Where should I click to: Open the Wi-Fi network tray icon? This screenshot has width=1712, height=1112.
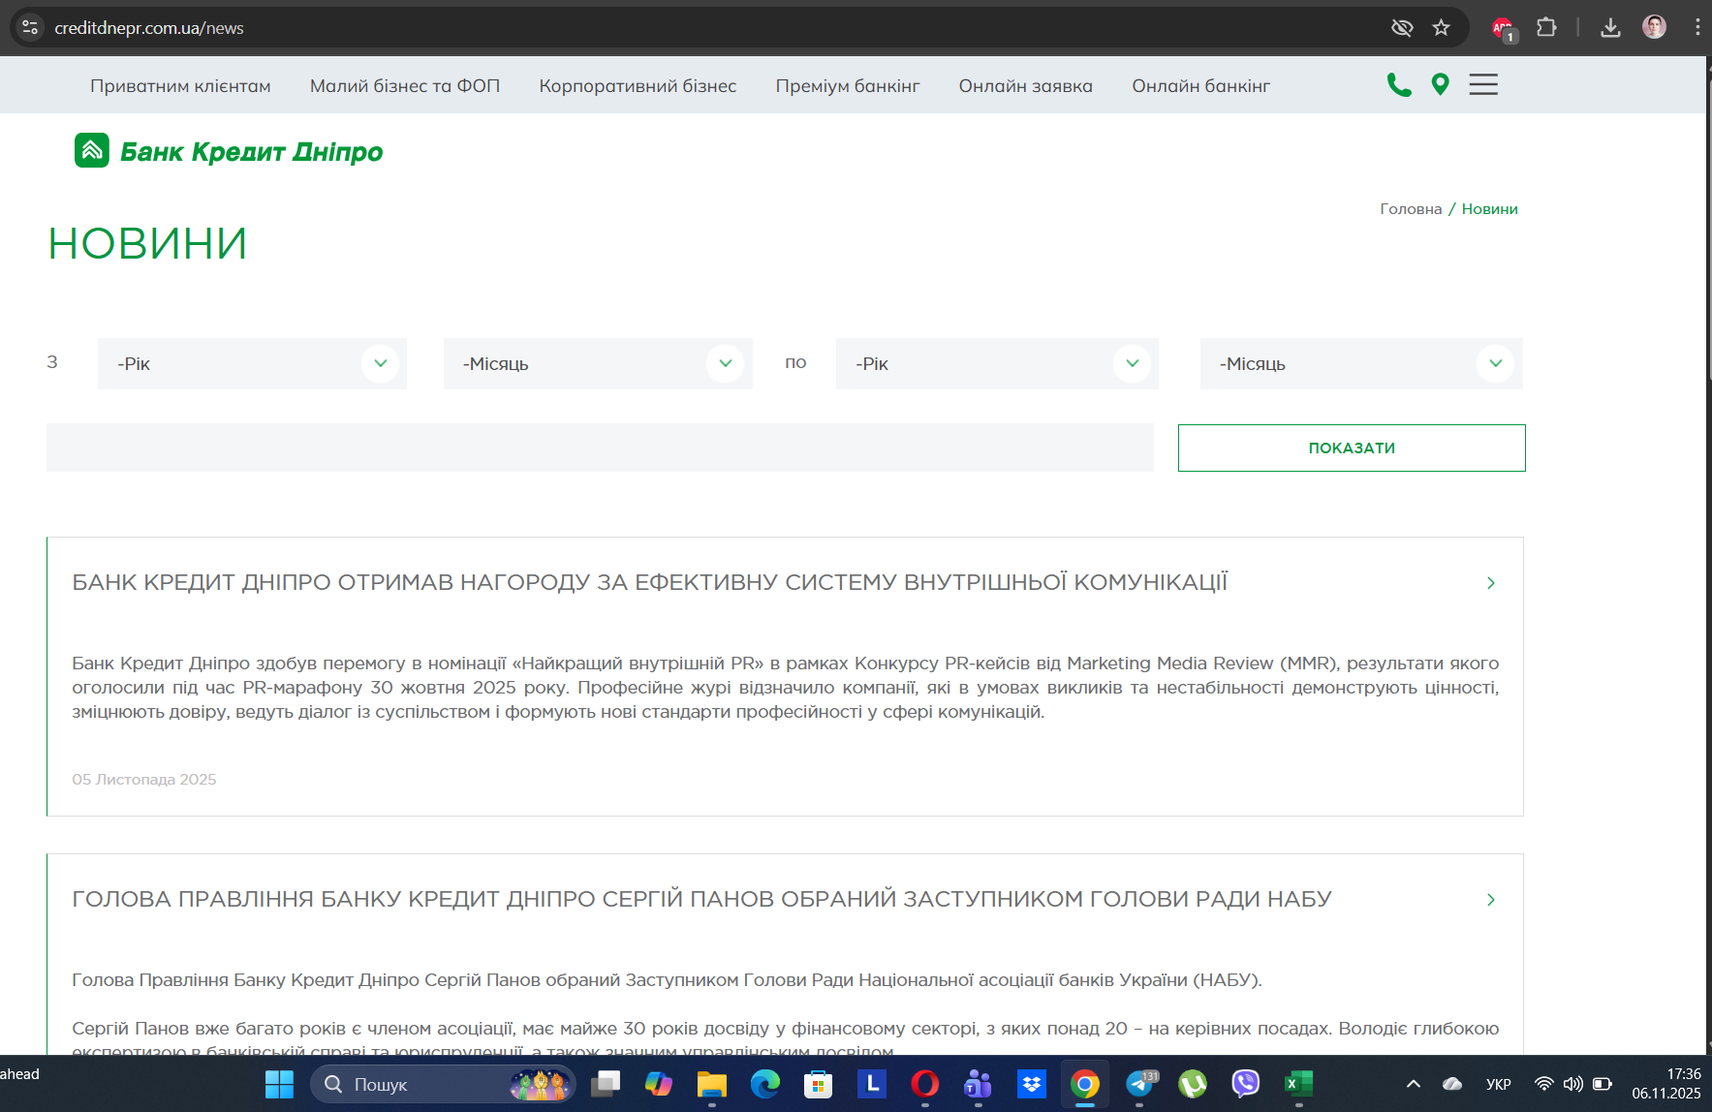(1544, 1084)
